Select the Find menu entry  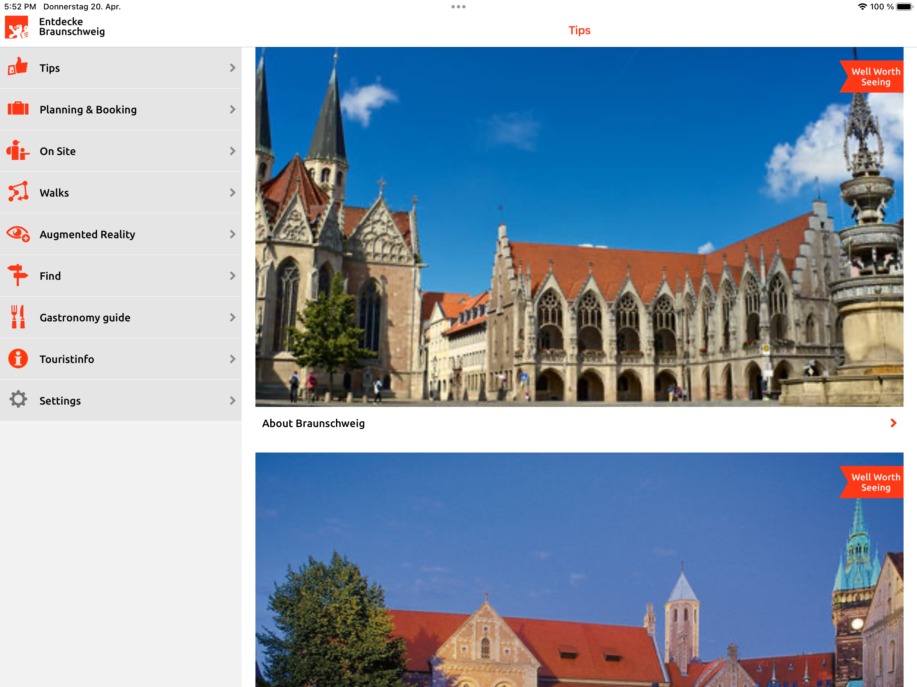tap(120, 275)
